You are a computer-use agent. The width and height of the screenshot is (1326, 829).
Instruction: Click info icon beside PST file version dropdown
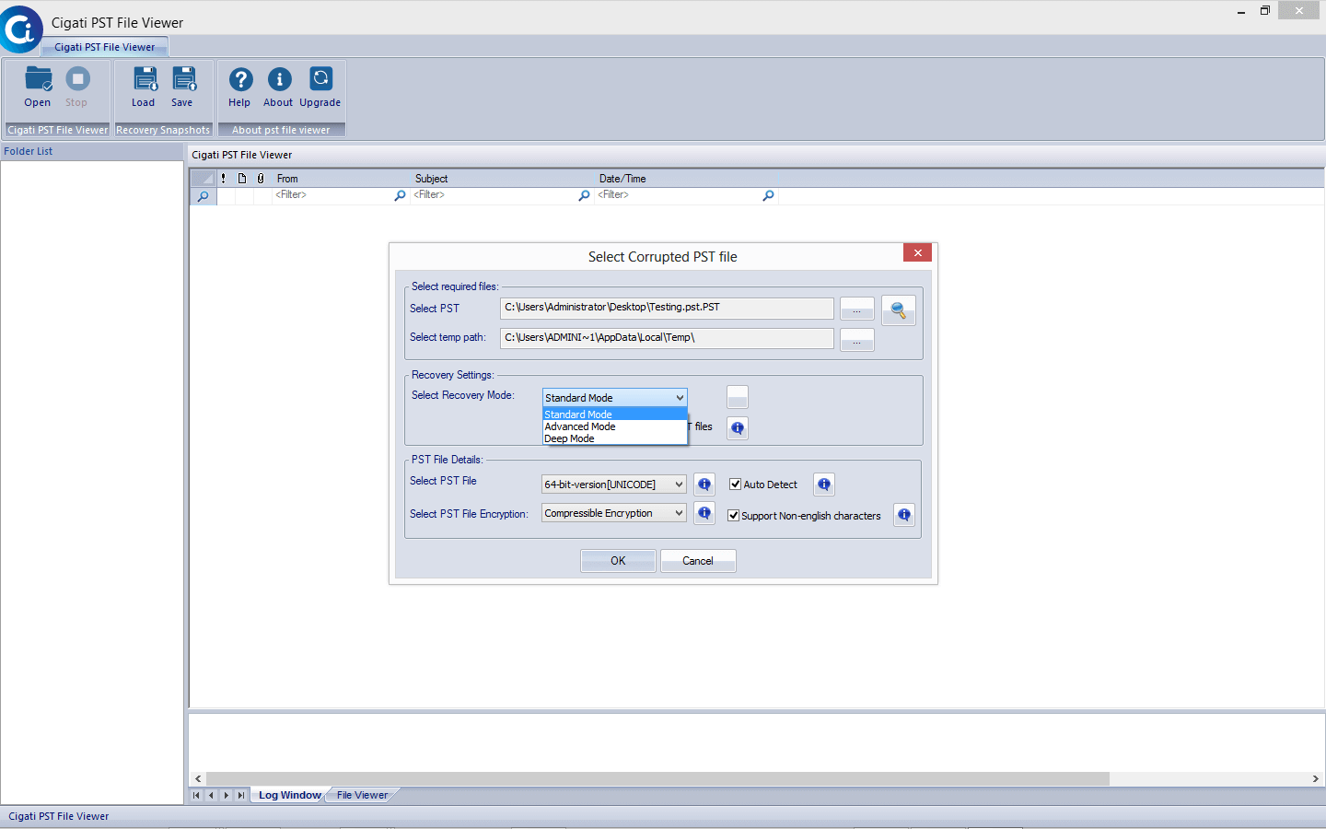pyautogui.click(x=704, y=485)
